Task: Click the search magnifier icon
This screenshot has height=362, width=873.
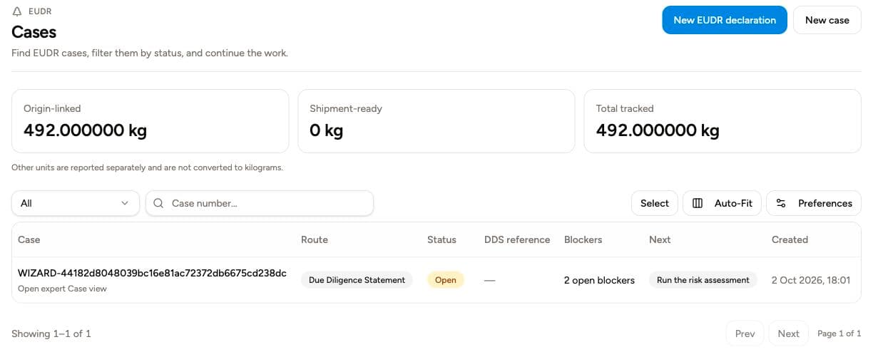Action: coord(158,203)
